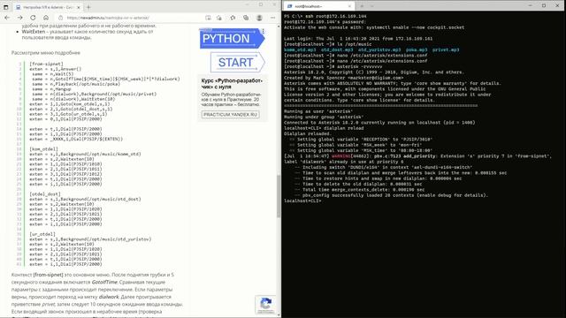Open browser Collections icon
The image size is (566, 318).
246,18
